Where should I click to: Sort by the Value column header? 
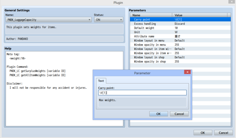click(x=200, y=15)
